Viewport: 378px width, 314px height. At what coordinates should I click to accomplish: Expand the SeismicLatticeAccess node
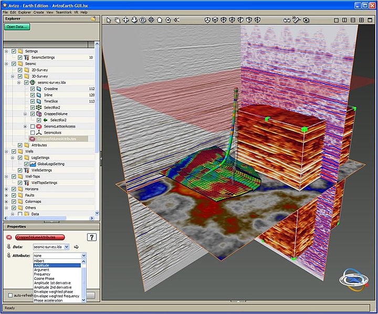pyautogui.click(x=25, y=126)
